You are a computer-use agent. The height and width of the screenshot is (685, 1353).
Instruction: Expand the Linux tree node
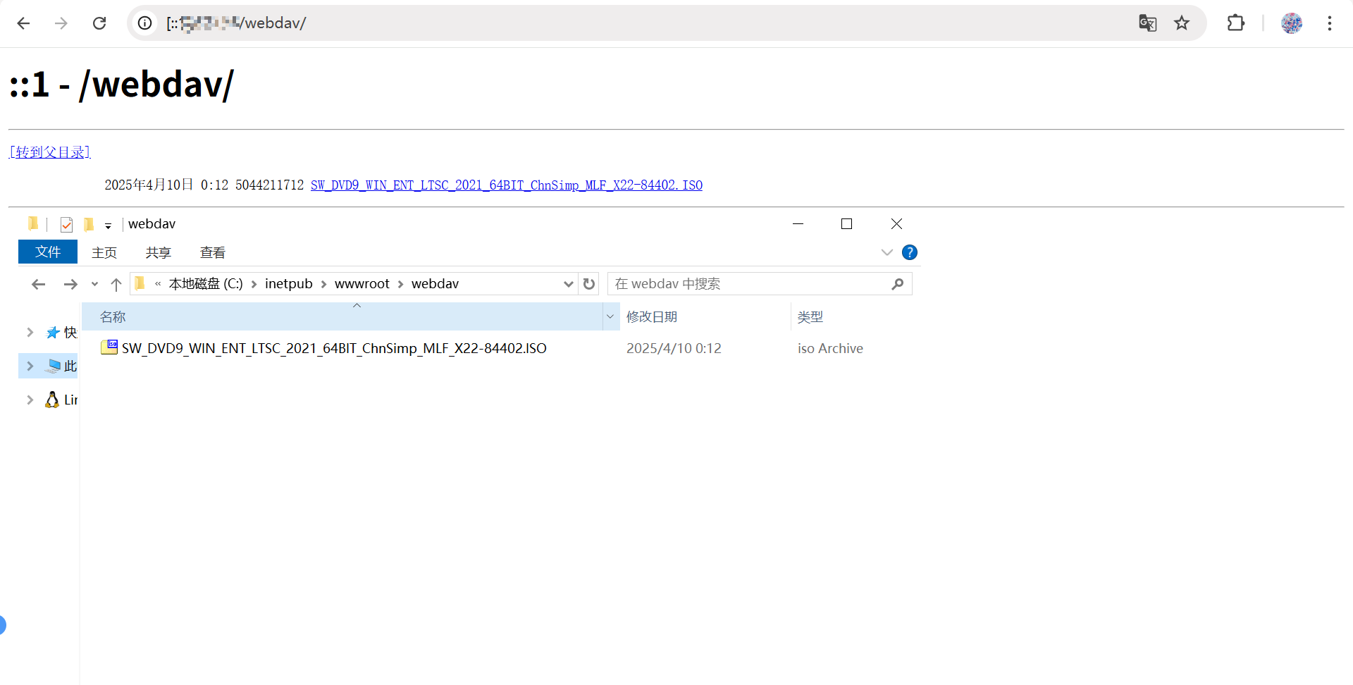click(30, 400)
